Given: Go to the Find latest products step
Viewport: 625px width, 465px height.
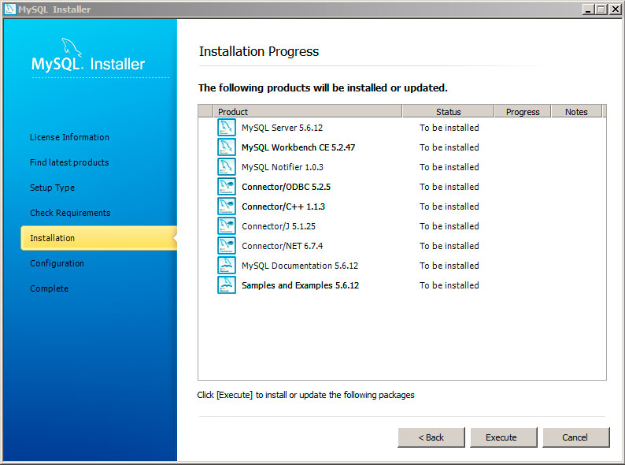Looking at the screenshot, I should [69, 162].
